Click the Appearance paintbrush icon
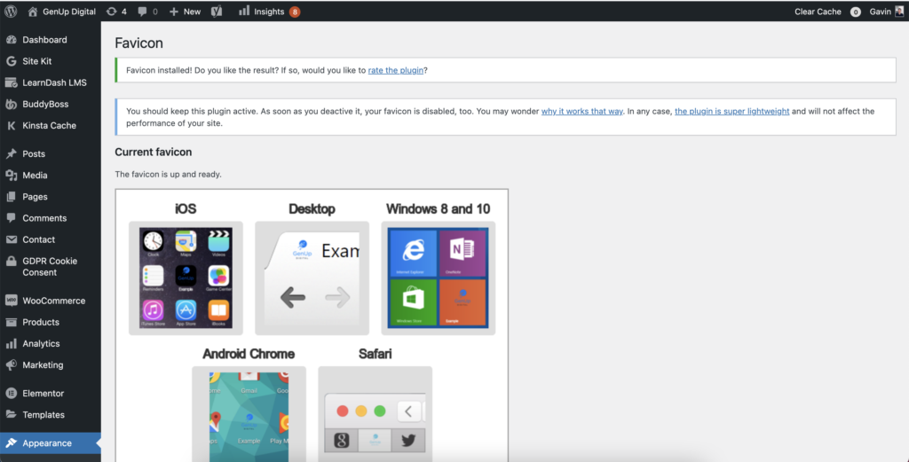The height and width of the screenshot is (462, 909). (11, 443)
